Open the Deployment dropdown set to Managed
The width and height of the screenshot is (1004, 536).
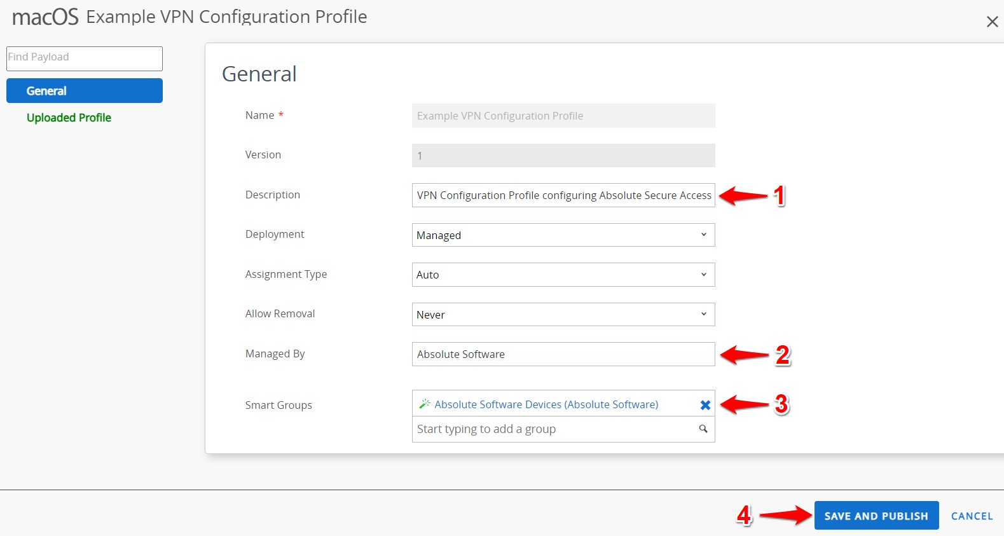pos(563,235)
